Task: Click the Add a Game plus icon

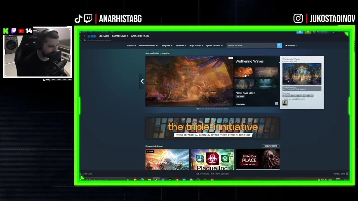Action: 80,174
